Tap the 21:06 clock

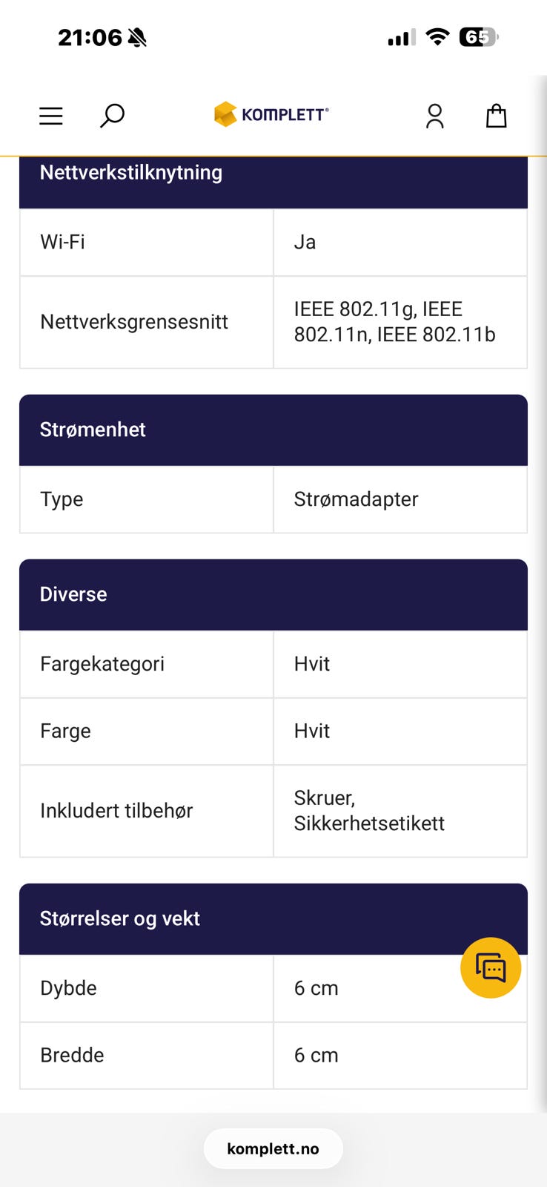click(x=90, y=37)
